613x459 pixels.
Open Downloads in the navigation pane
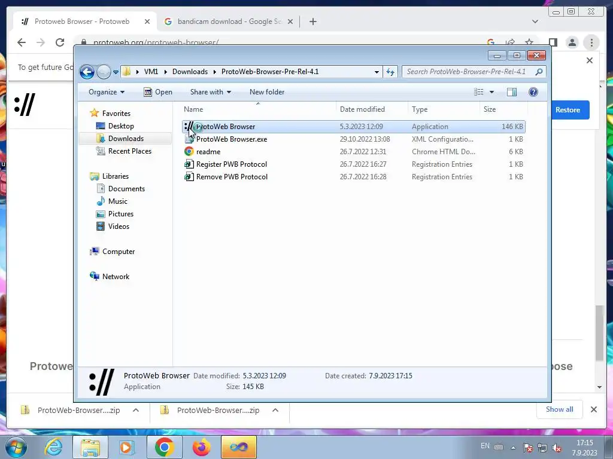point(126,139)
